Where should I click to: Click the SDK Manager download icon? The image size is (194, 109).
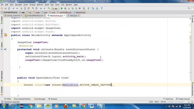97,8
